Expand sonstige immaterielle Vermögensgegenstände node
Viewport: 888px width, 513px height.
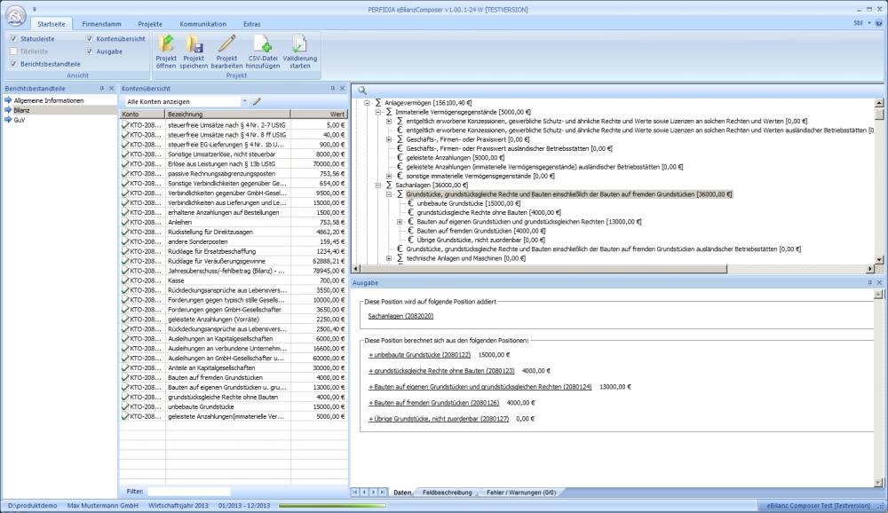coord(389,176)
